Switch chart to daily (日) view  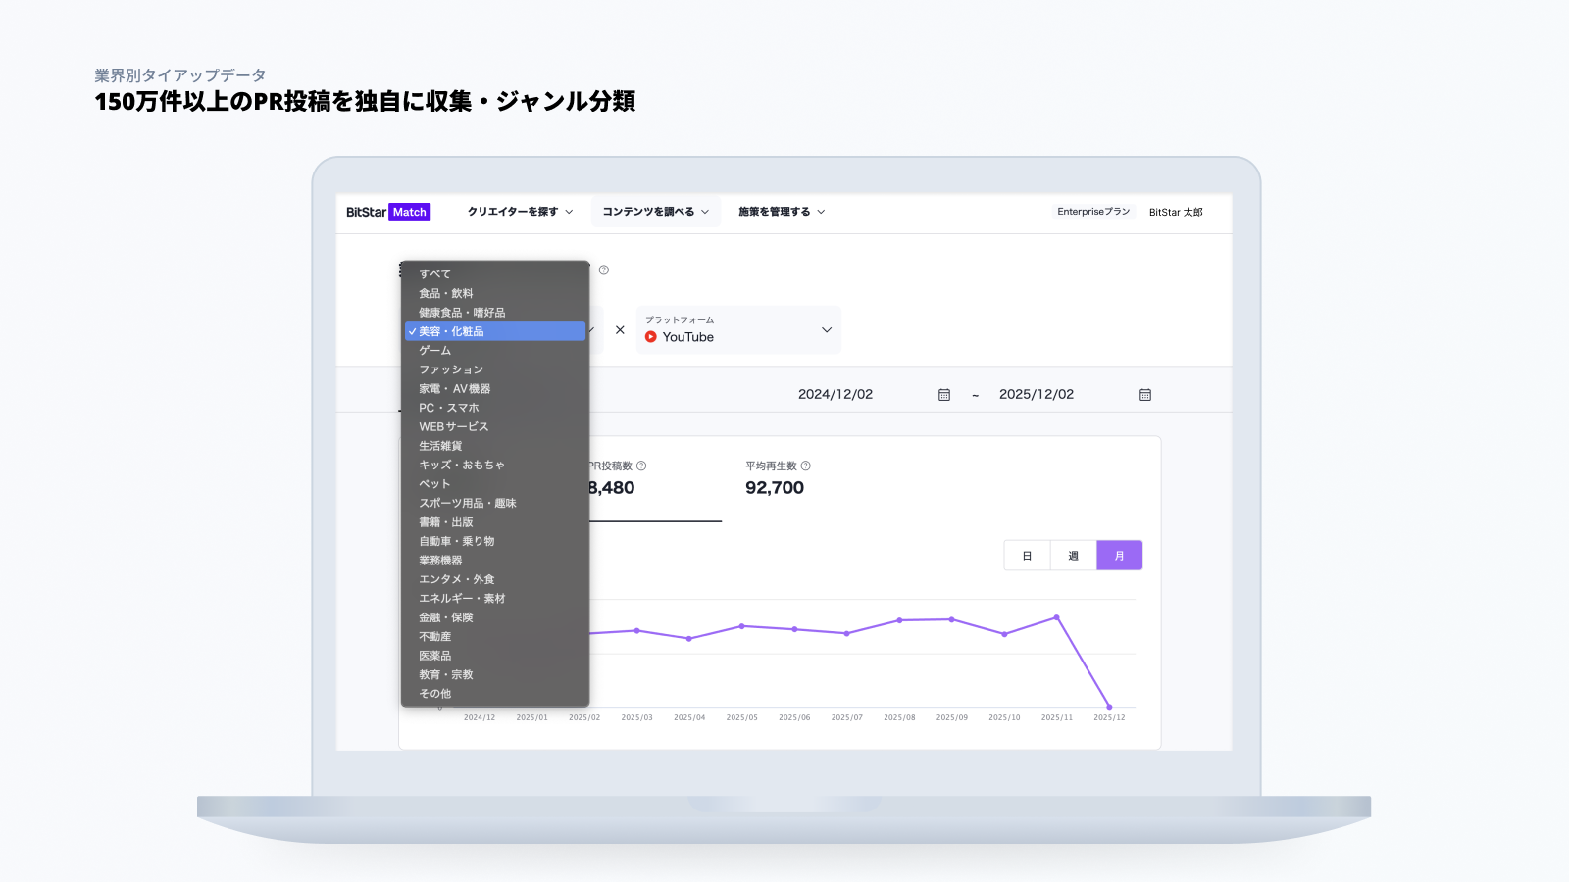point(1027,556)
